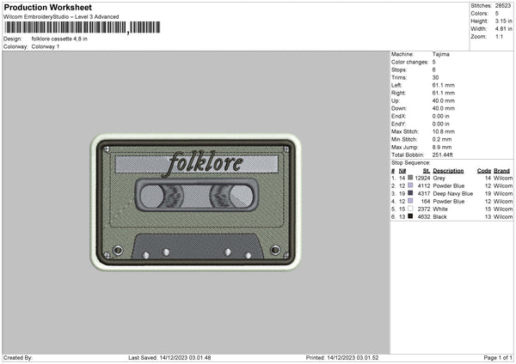Image resolution: width=516 pixels, height=364 pixels.
Task: Click the cassette embroidery design preview
Action: coord(196,202)
